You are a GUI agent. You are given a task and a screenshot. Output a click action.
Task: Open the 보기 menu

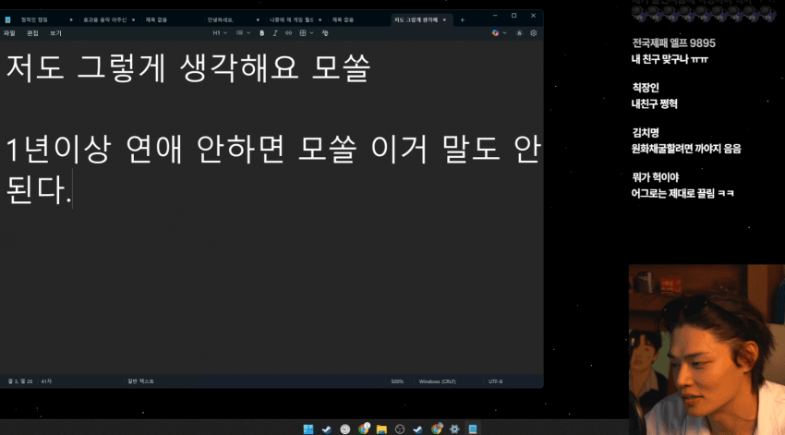coord(55,32)
